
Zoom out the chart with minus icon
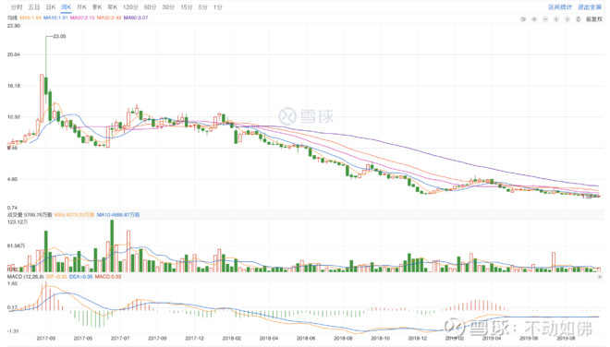click(545, 19)
